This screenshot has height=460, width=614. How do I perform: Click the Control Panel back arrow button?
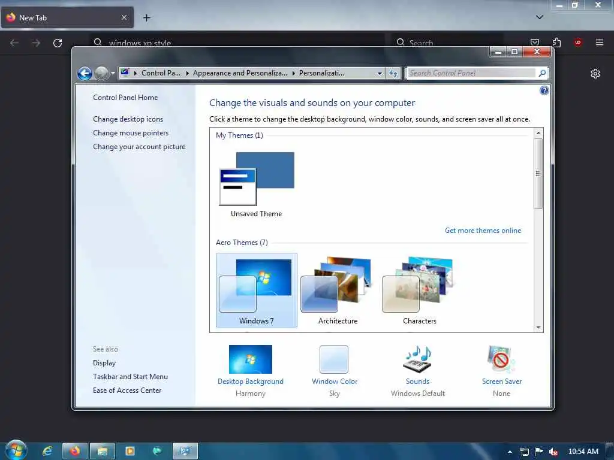84,73
